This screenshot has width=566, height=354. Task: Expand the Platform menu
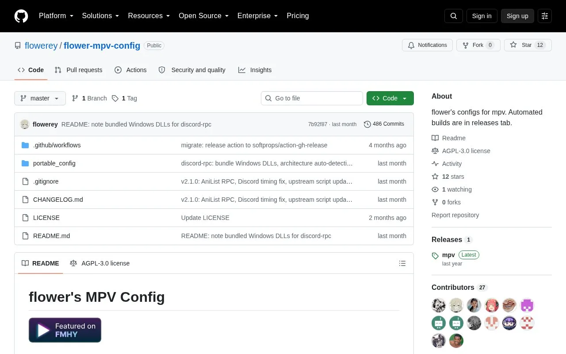point(56,16)
